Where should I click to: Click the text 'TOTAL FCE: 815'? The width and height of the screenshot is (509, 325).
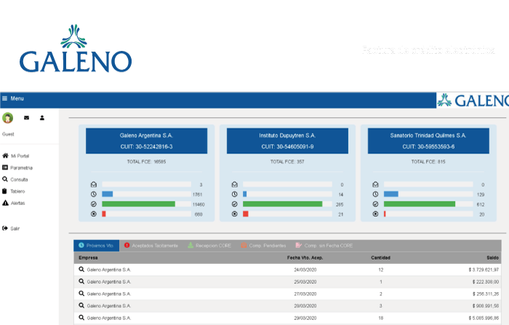(428, 161)
